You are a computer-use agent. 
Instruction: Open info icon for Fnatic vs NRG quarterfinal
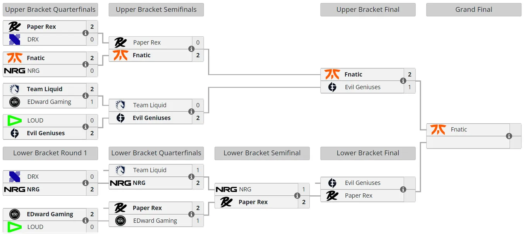pyautogui.click(x=85, y=64)
